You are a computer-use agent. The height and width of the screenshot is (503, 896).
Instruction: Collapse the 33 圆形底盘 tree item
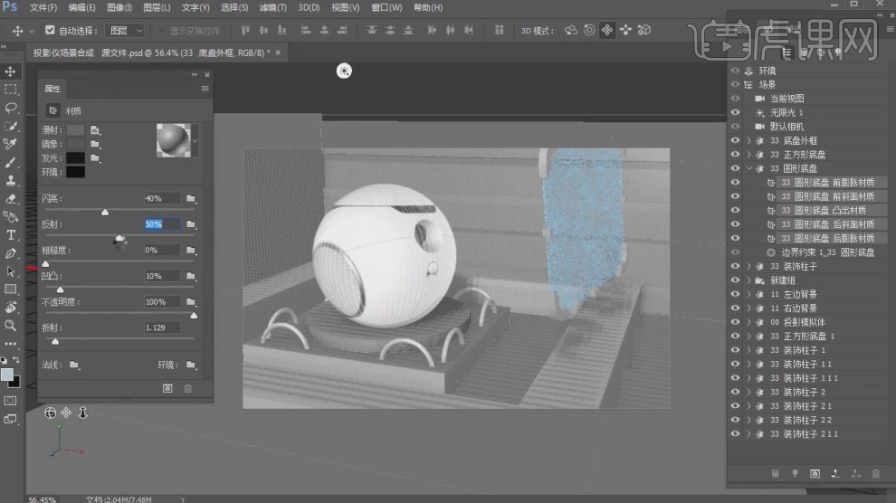coord(749,168)
